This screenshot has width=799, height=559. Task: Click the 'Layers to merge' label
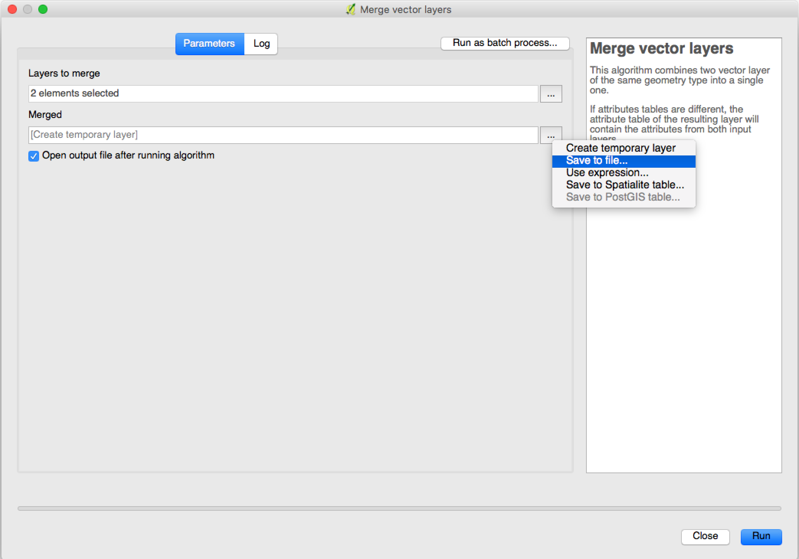click(64, 73)
